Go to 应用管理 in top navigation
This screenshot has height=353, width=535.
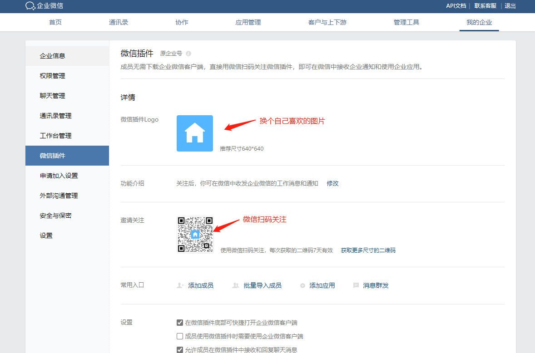point(248,21)
